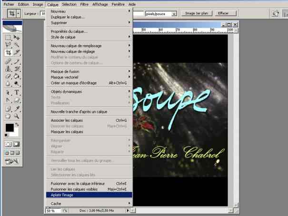Open the Filtre menu
Screen dimensions: 288x216
point(84,4)
